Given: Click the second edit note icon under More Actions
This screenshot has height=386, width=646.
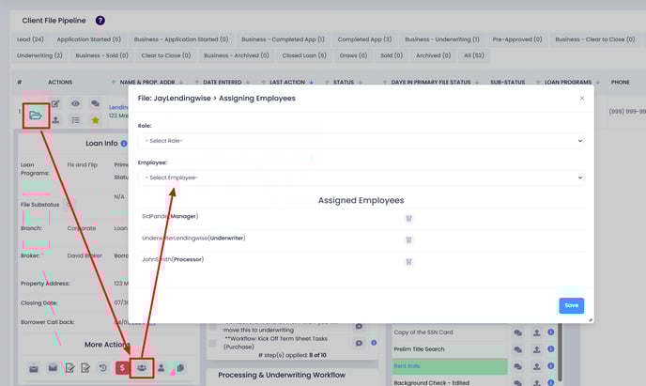Looking at the screenshot, I should (x=85, y=368).
